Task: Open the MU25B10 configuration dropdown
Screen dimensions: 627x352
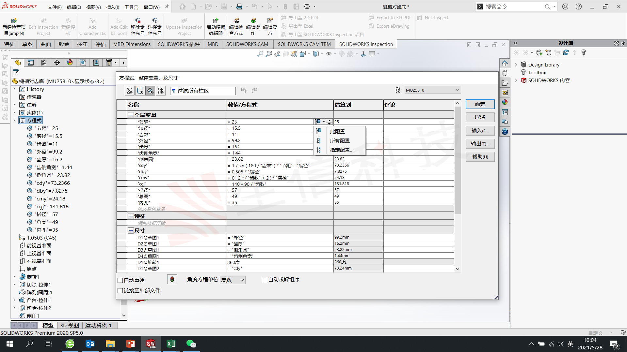Action: pyautogui.click(x=433, y=90)
